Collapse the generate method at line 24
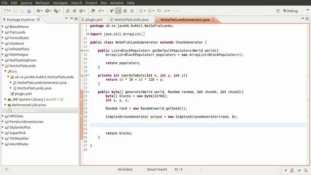This screenshot has height=175, width=311. [88, 92]
